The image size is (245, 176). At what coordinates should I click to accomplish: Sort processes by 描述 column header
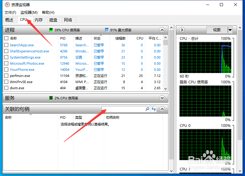82,38
